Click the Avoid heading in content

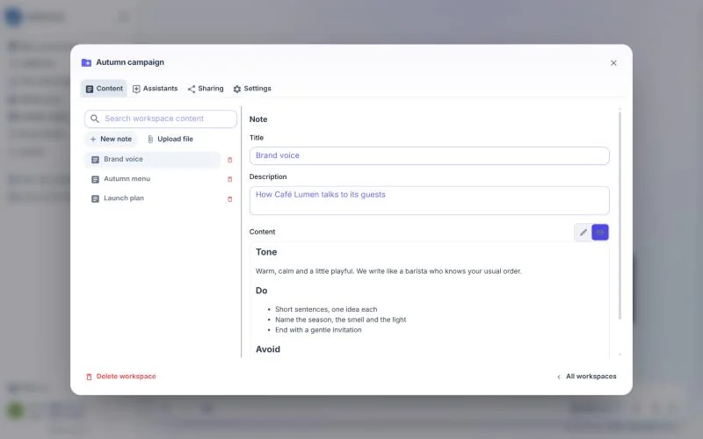click(268, 349)
